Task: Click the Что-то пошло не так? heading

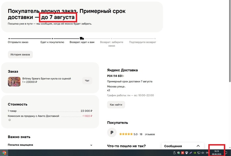Action: pos(126,146)
